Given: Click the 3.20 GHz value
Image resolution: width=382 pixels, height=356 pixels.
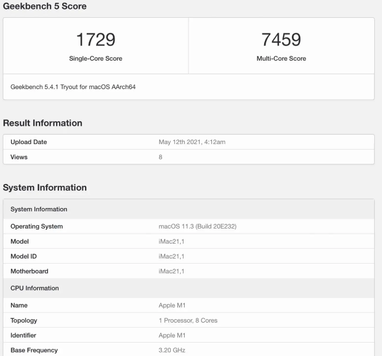Looking at the screenshot, I should tap(172, 350).
